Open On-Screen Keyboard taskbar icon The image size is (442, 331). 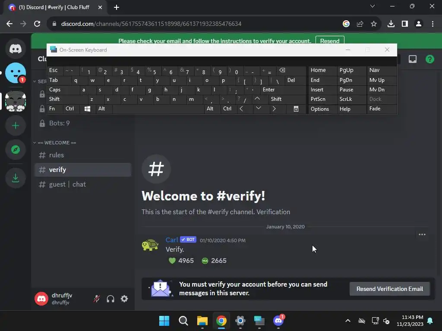click(x=259, y=321)
